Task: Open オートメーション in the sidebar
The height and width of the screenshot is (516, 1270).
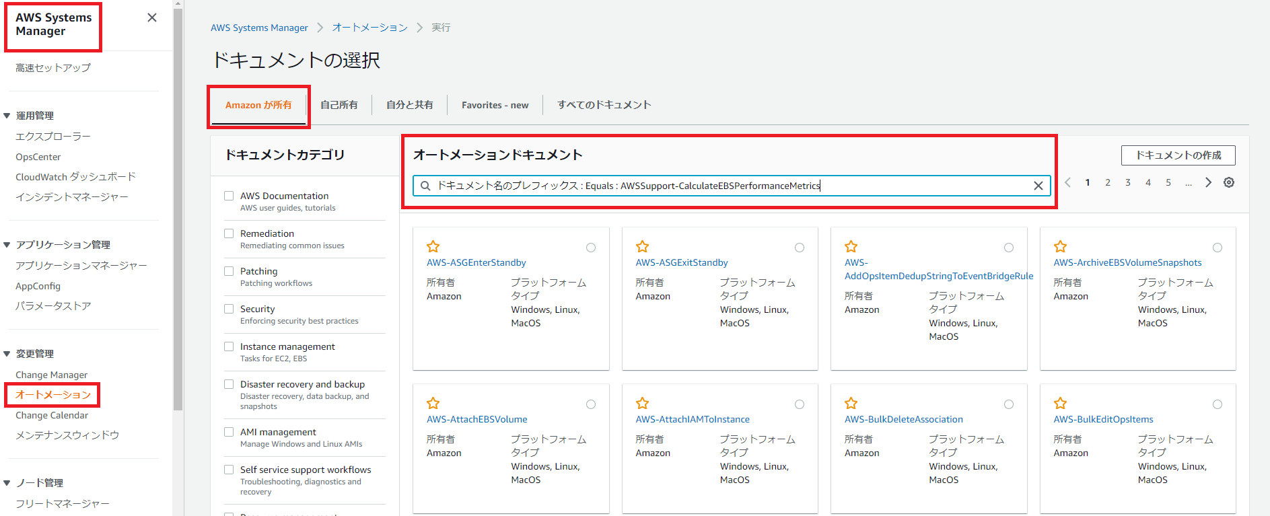Action: 53,395
